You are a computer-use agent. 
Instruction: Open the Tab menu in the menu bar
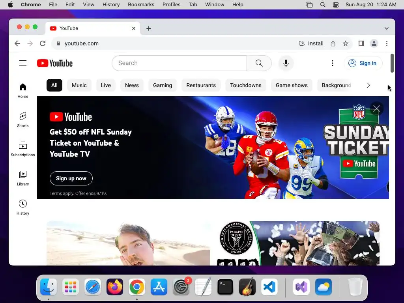tap(193, 5)
